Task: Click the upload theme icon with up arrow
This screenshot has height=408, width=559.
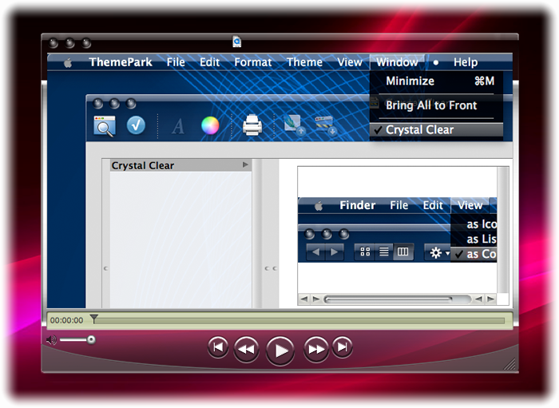Action: (295, 125)
